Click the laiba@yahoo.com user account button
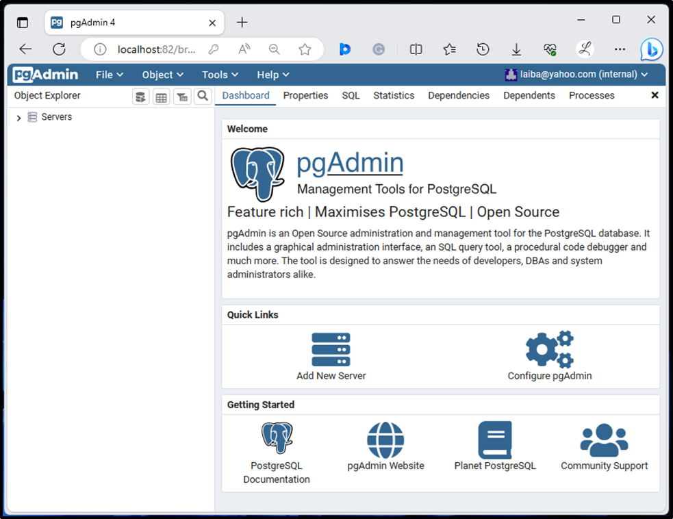 579,74
